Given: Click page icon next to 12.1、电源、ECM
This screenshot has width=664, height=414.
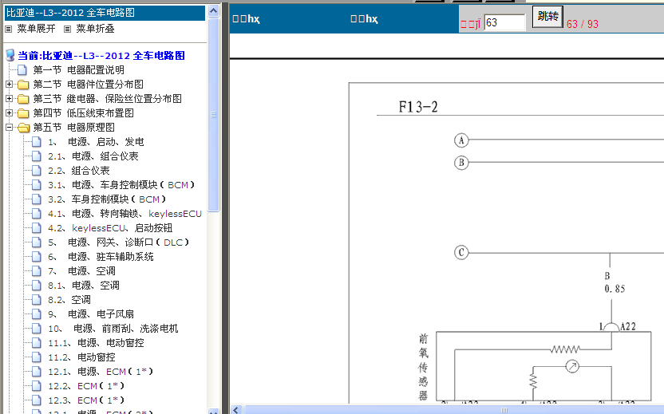Looking at the screenshot, I should [37, 372].
